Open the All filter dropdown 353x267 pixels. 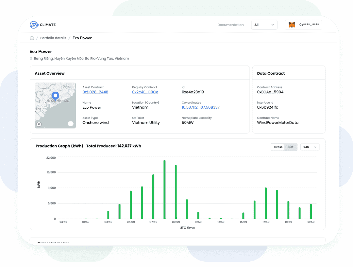264,25
